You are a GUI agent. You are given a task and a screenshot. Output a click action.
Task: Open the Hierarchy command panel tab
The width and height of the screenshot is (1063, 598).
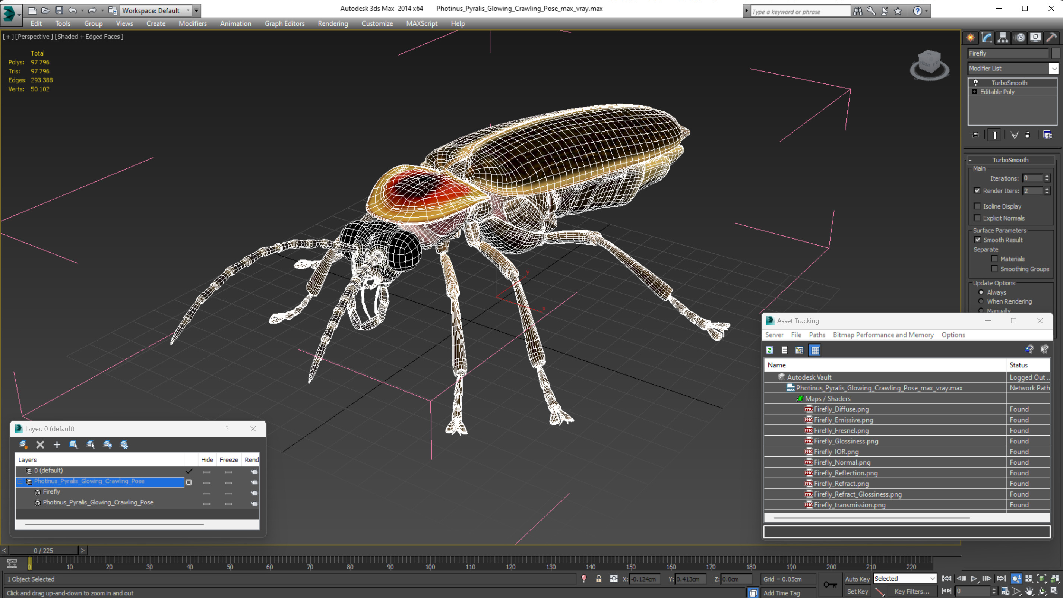1003,38
